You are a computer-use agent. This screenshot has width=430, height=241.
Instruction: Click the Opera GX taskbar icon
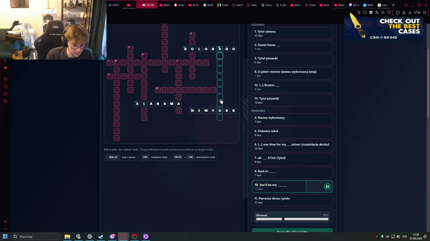click(x=123, y=236)
